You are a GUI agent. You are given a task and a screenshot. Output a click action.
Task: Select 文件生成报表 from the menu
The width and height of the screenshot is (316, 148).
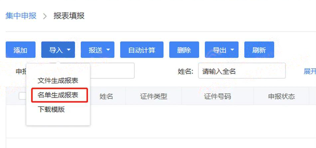click(58, 81)
